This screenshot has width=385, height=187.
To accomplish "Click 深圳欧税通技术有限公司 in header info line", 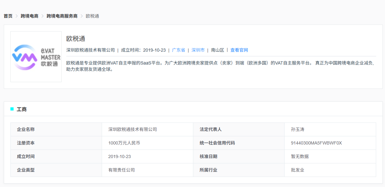I will click(91, 50).
